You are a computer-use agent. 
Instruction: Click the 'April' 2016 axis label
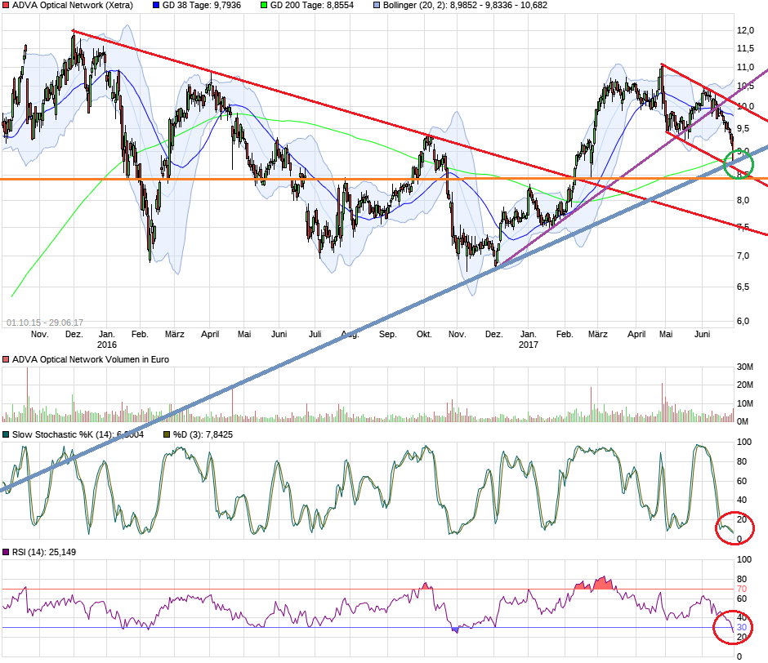coord(210,334)
